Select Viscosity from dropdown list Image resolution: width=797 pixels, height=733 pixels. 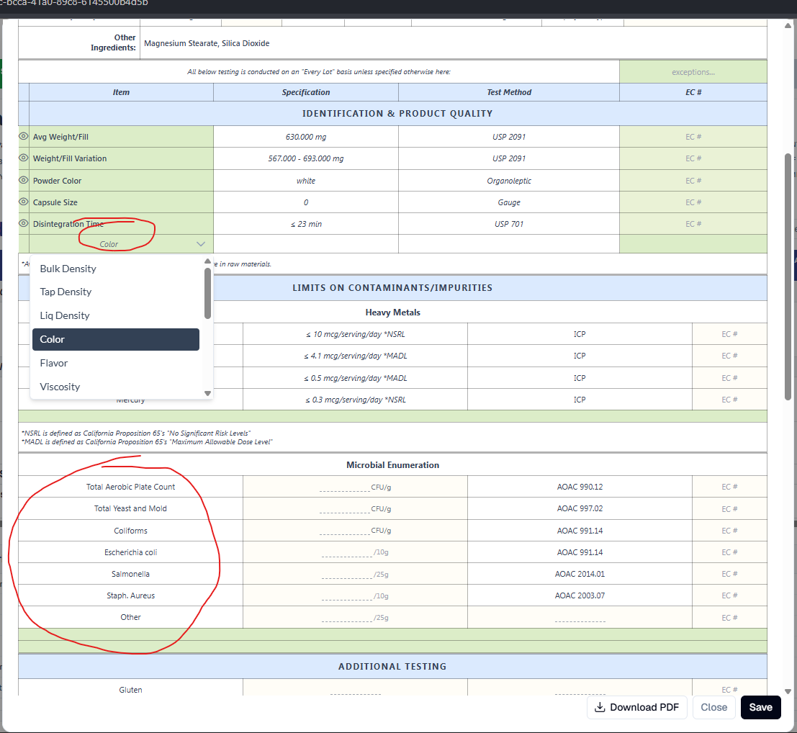(x=116, y=387)
